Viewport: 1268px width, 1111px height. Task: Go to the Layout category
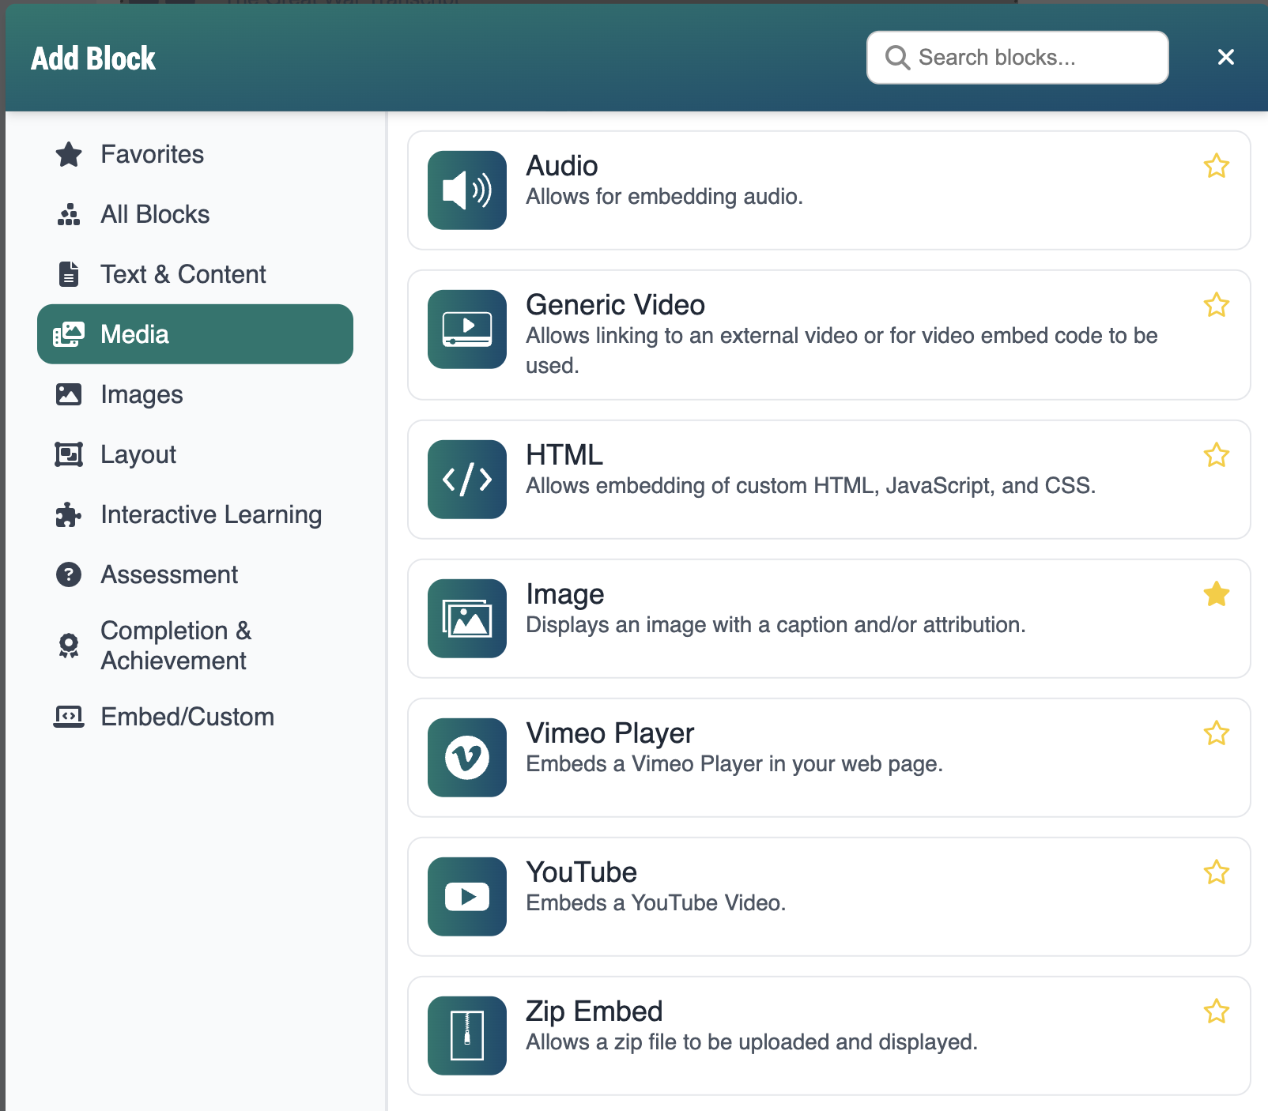195,454
